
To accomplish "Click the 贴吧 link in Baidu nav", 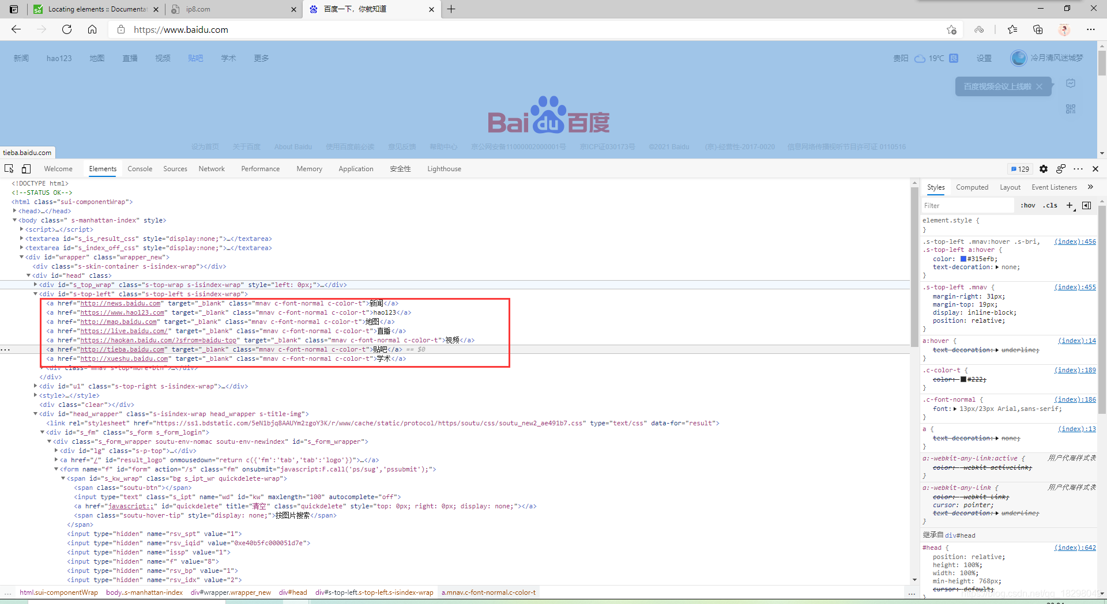I will pos(195,58).
